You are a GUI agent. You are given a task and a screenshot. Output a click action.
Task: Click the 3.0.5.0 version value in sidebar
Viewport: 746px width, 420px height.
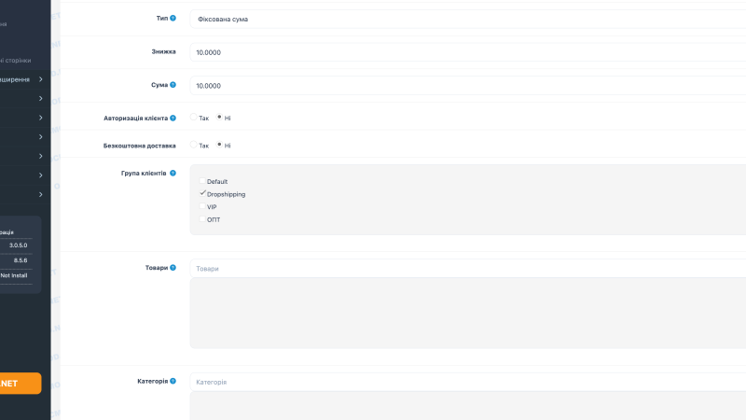18,245
